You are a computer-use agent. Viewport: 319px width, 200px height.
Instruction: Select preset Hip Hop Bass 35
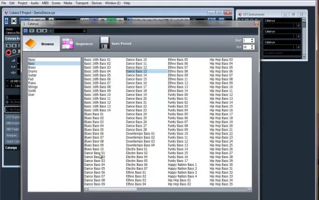pos(221,184)
